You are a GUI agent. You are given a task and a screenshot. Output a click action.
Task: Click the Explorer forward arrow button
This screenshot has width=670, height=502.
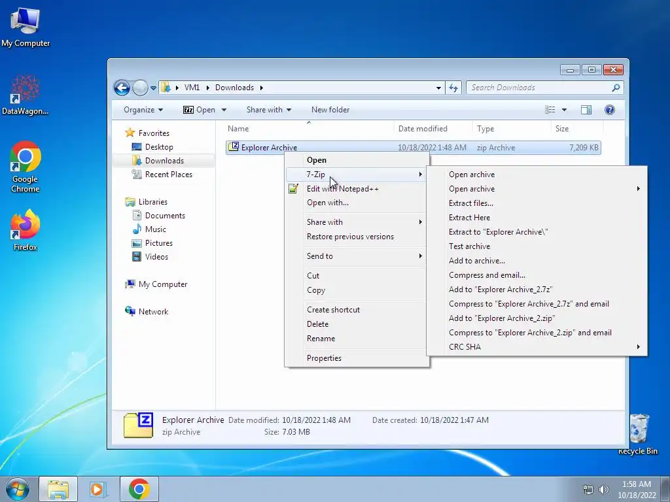point(140,88)
